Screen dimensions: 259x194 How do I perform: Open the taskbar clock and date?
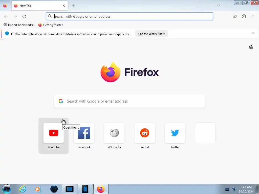[246, 189]
